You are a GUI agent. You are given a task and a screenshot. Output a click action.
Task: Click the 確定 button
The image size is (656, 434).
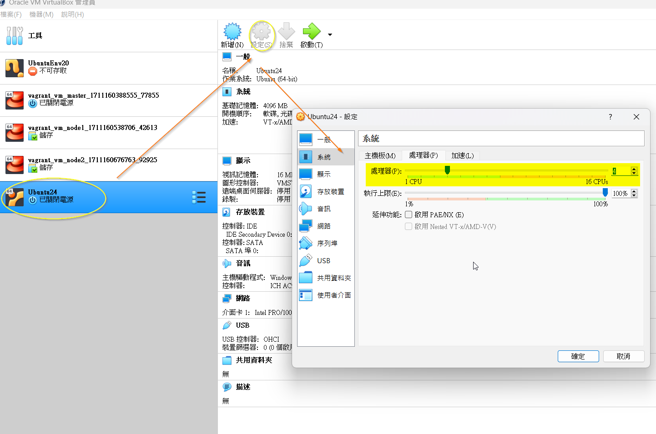578,356
